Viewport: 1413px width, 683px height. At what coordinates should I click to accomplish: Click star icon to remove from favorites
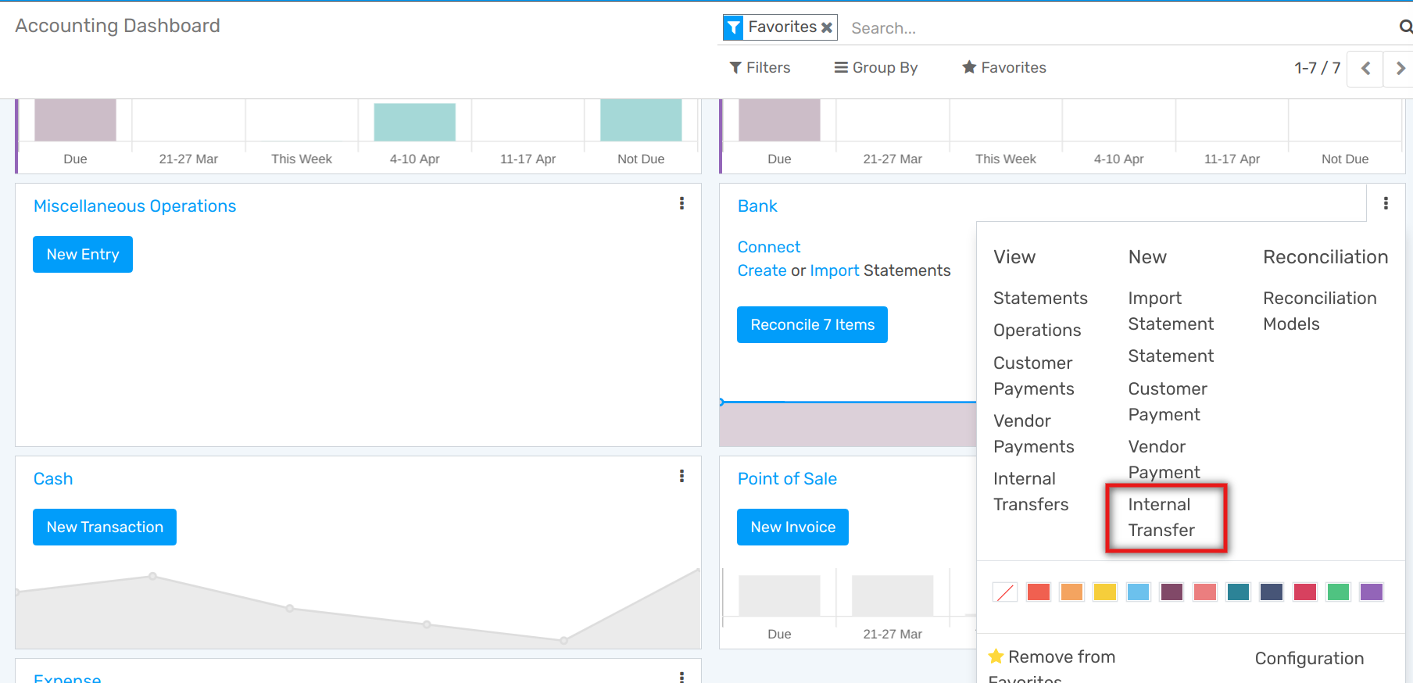click(996, 656)
